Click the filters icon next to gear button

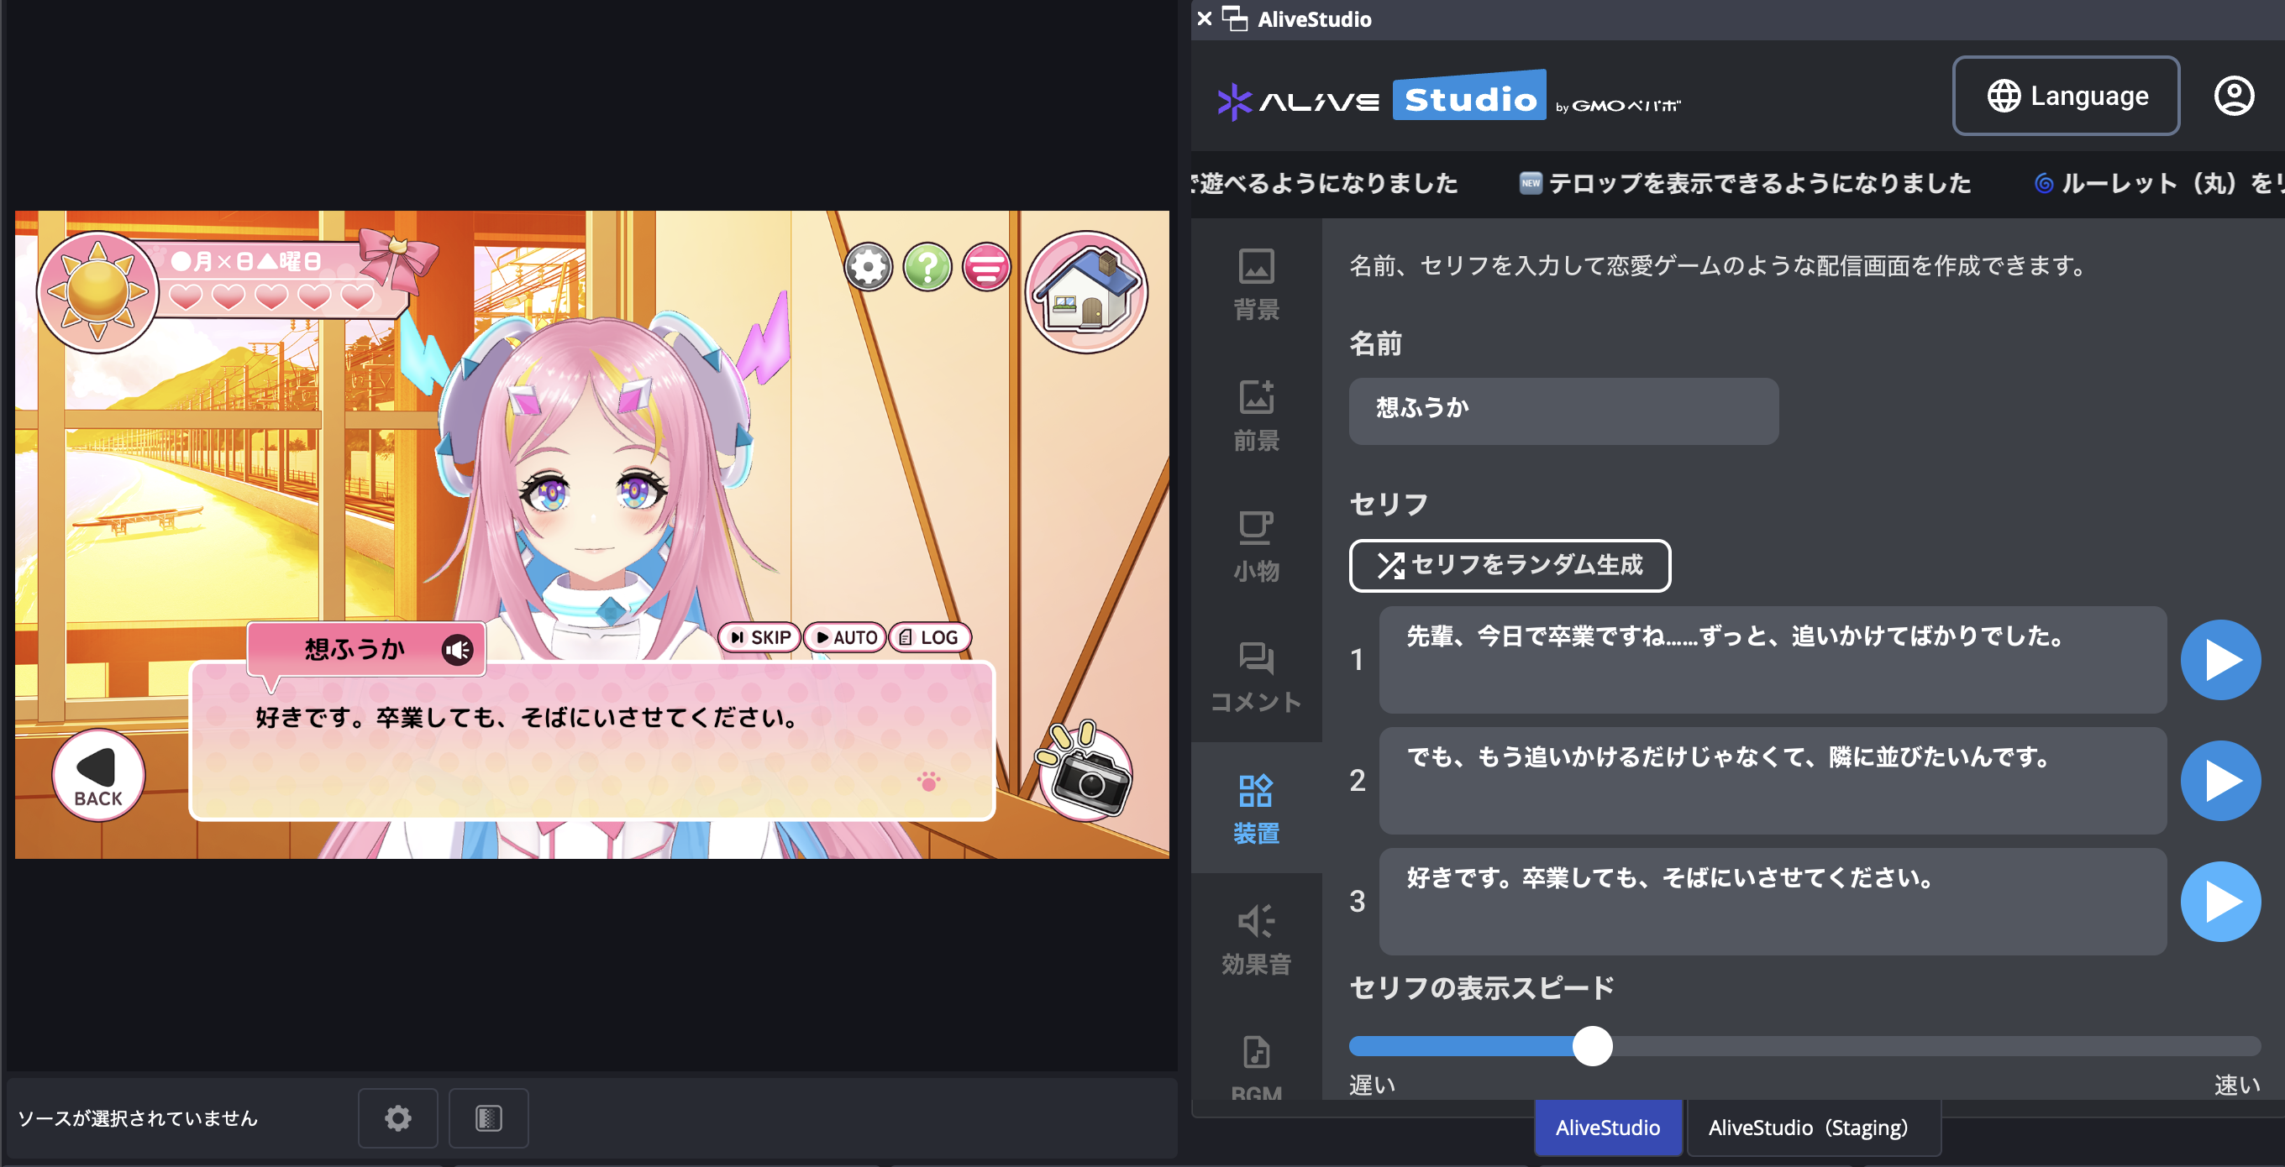(489, 1118)
